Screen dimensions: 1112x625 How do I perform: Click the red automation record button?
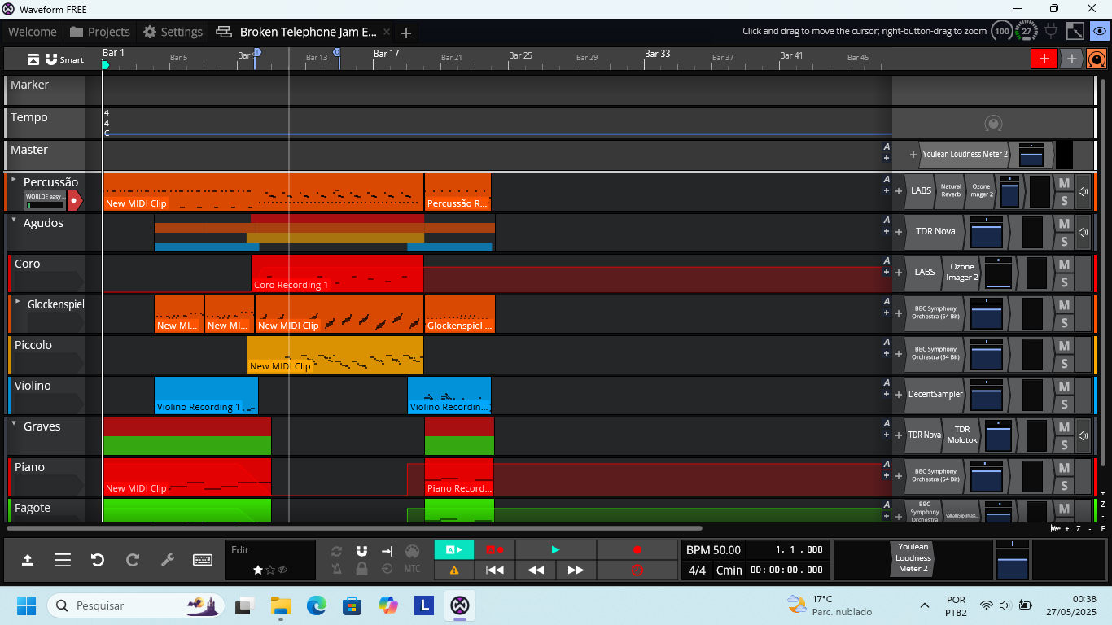point(495,550)
